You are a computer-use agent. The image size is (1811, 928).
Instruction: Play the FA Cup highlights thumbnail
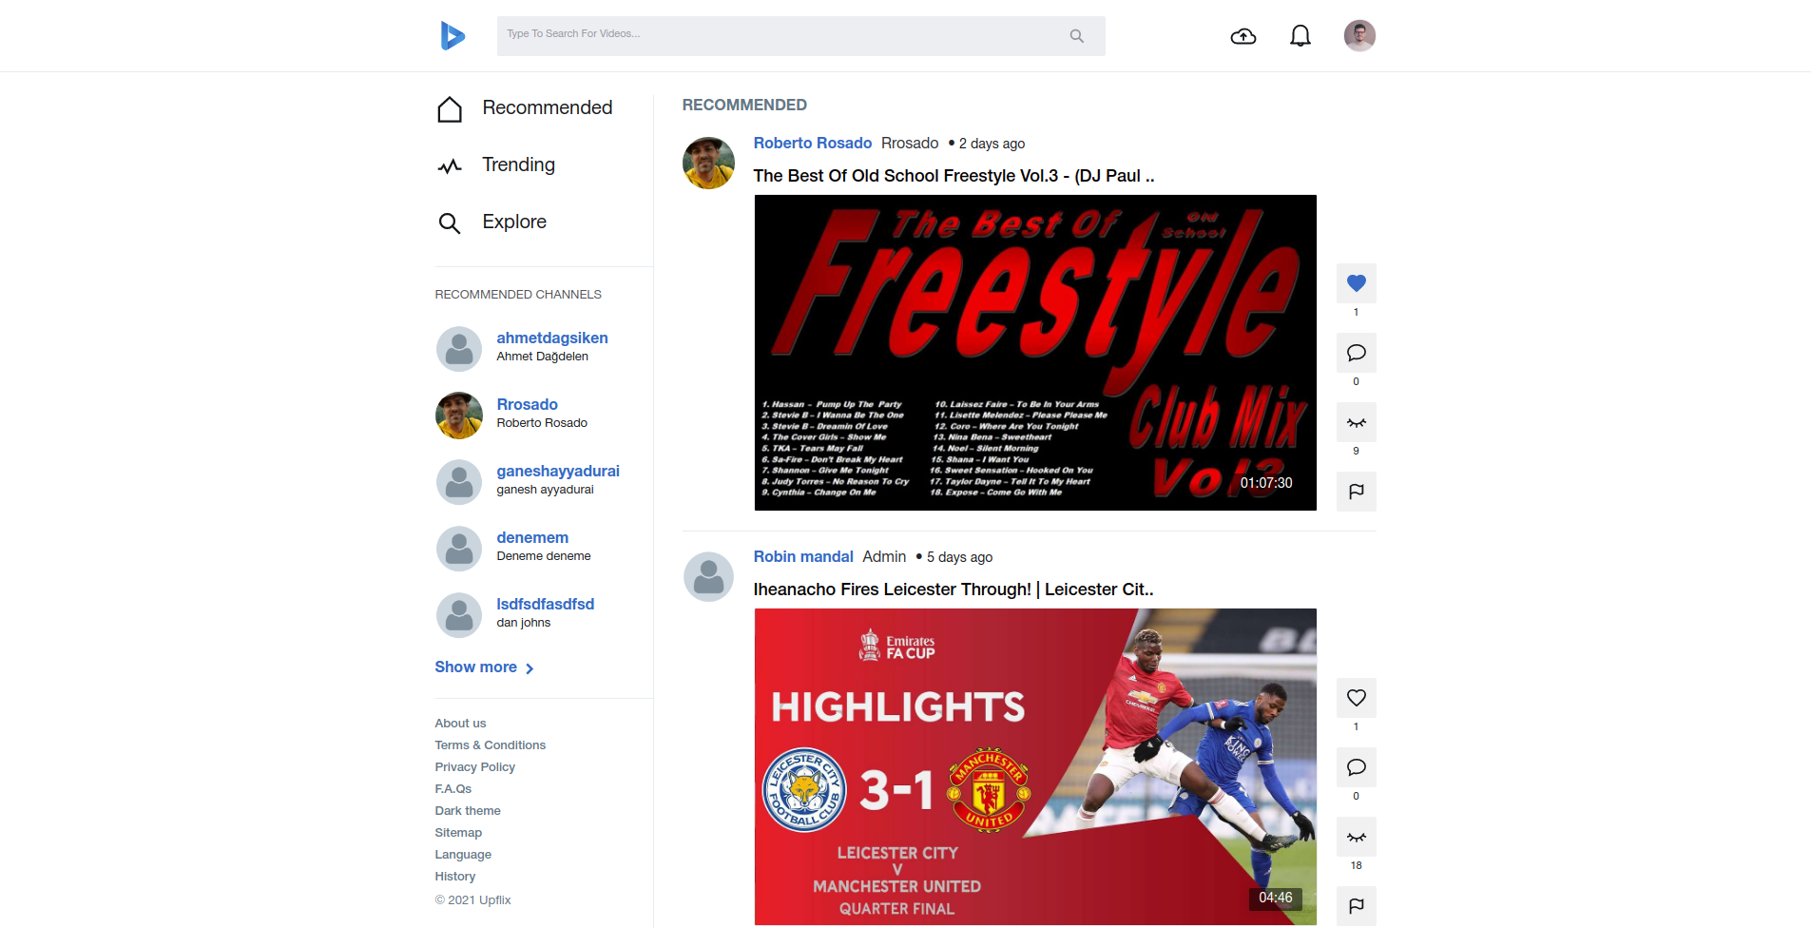point(1035,766)
